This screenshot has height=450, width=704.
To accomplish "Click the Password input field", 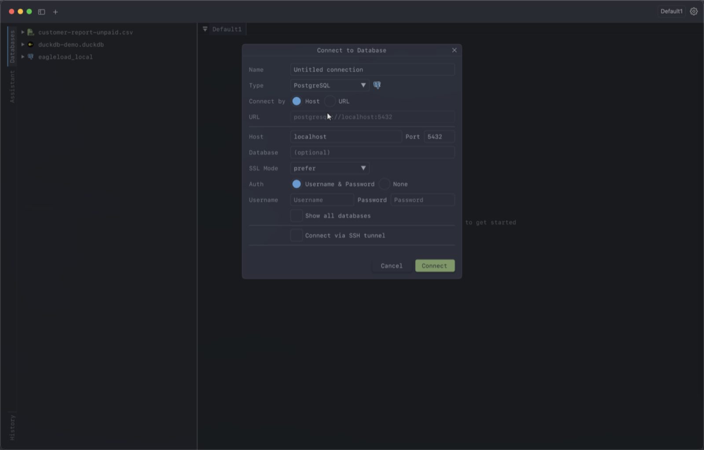I will (x=422, y=200).
